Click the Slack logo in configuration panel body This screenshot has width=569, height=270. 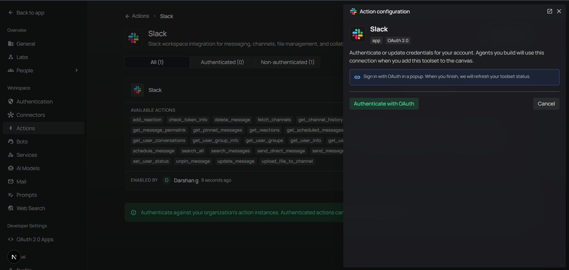pyautogui.click(x=358, y=34)
